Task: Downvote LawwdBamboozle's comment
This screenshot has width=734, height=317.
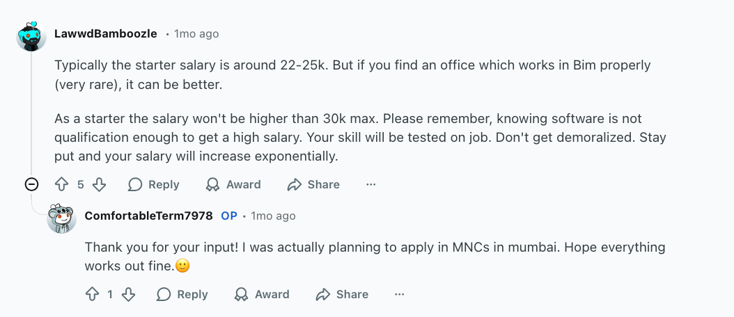Action: coord(100,184)
